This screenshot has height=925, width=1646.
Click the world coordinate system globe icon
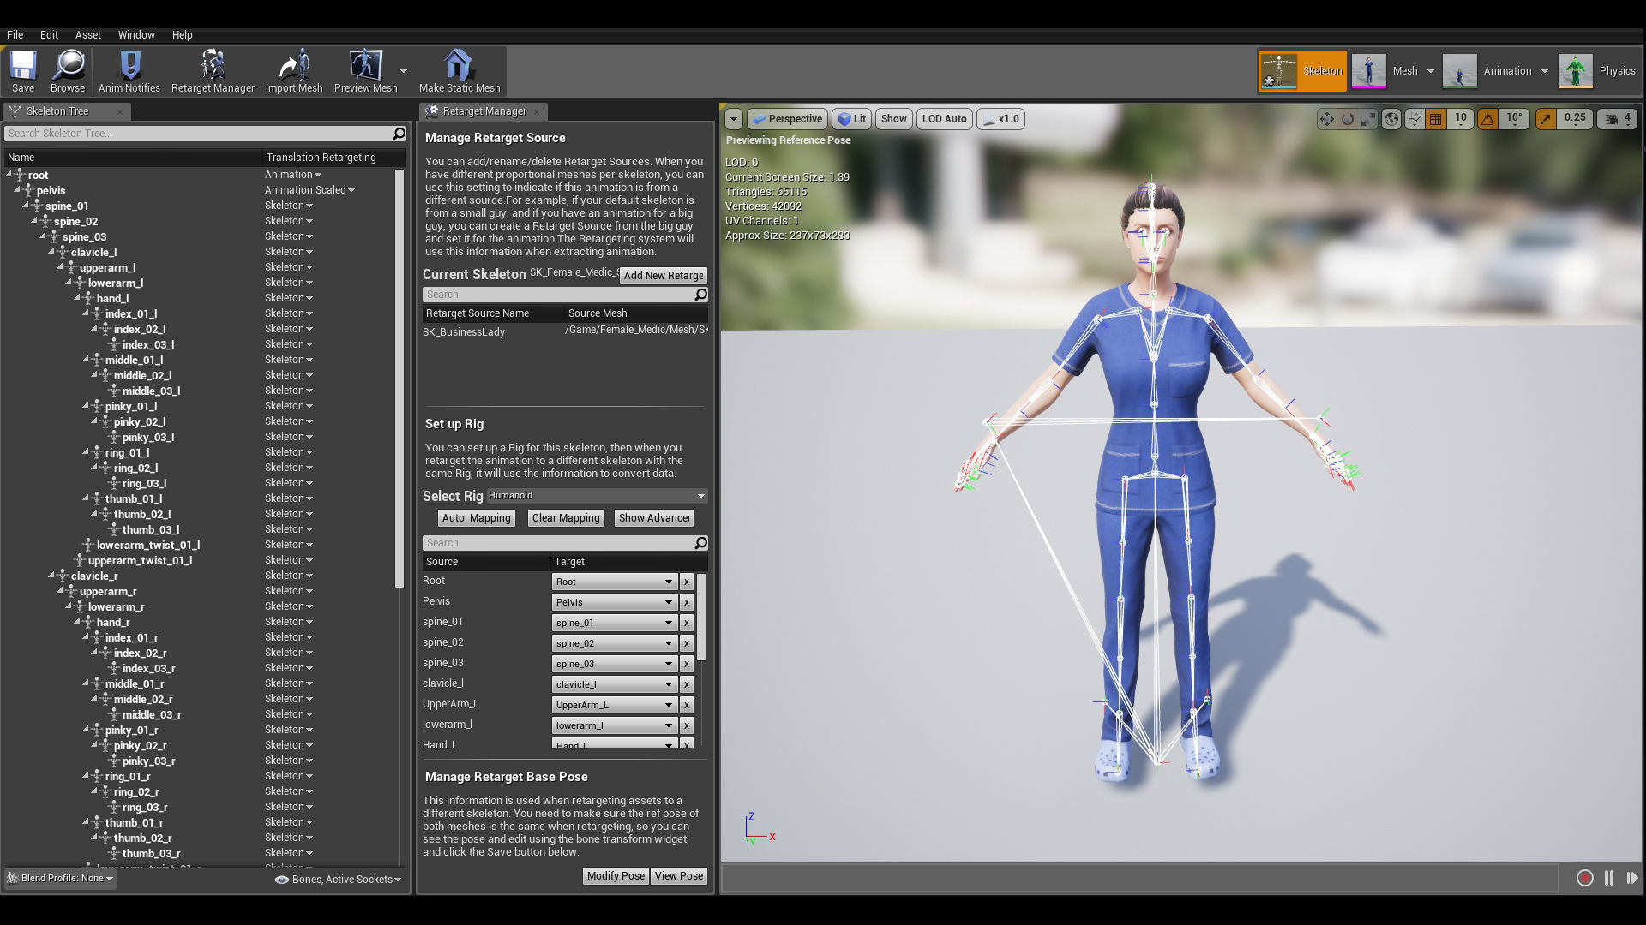point(1391,119)
